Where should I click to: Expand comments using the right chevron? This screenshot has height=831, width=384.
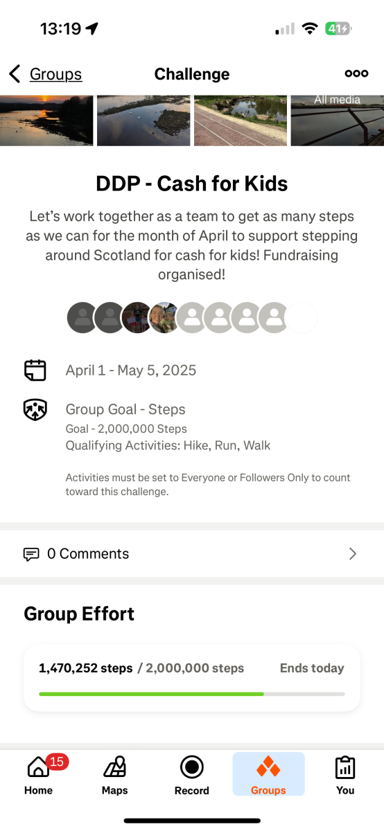tap(353, 553)
